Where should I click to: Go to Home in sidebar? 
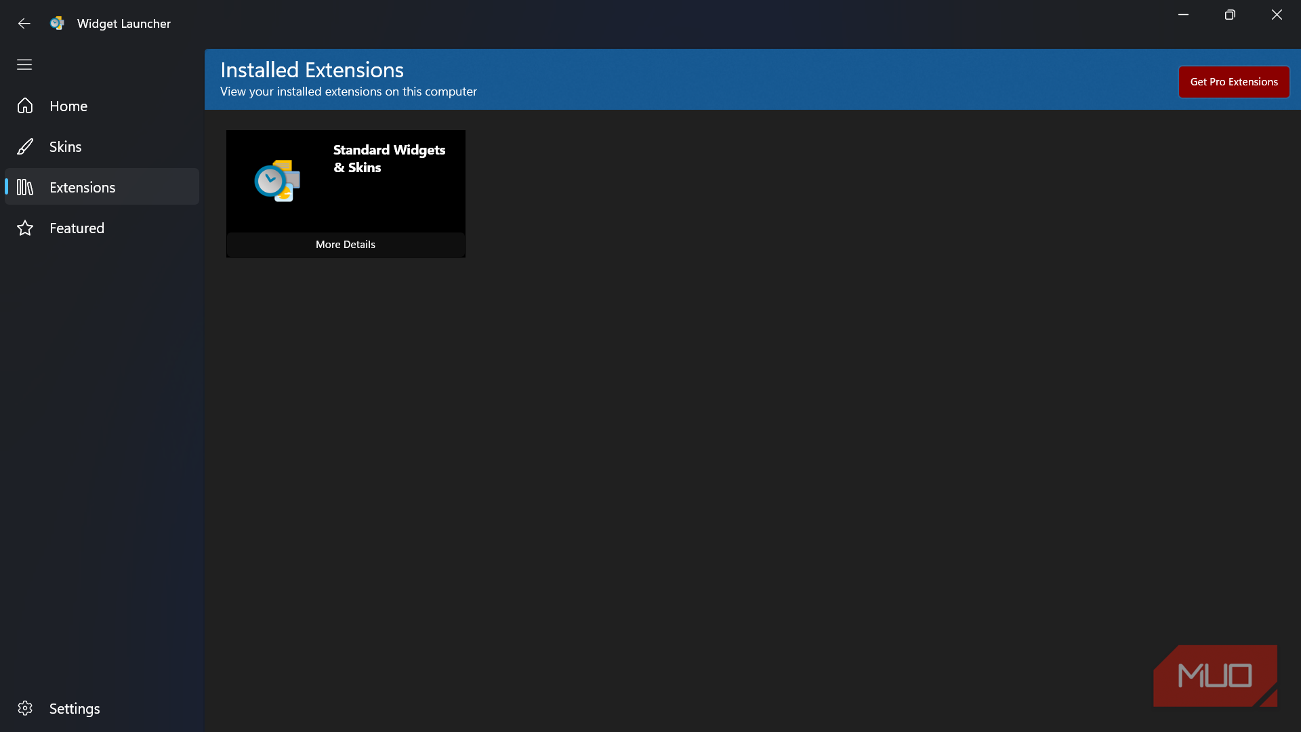pyautogui.click(x=102, y=106)
